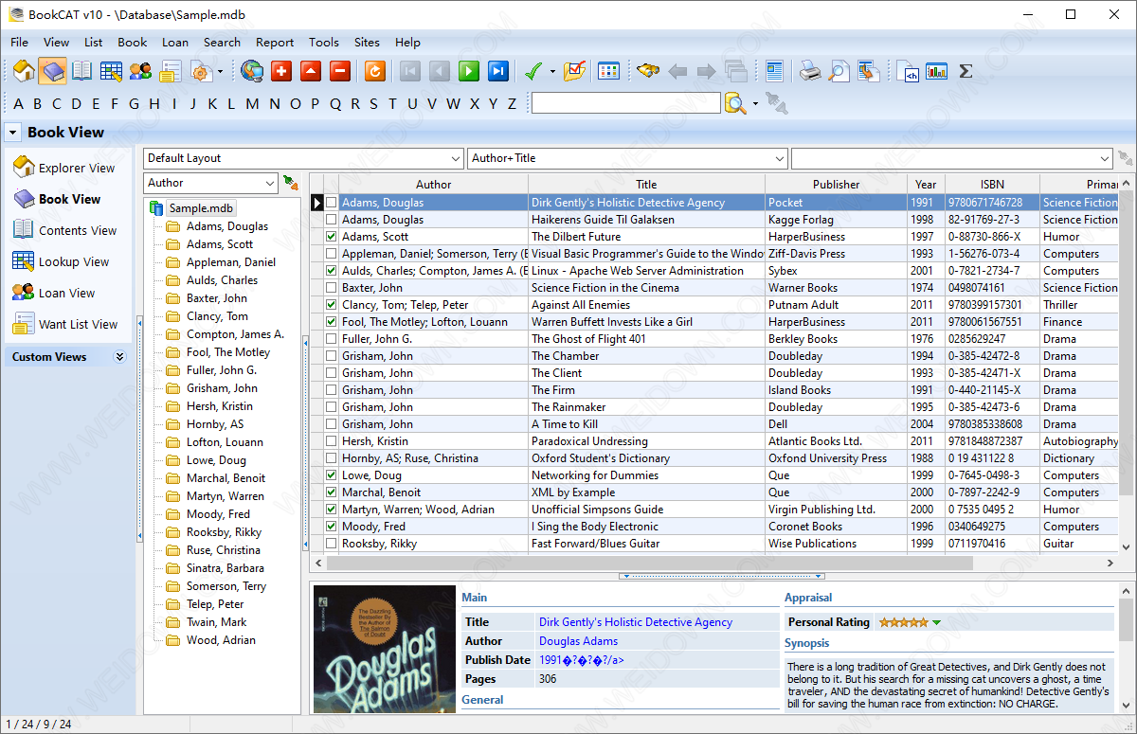The image size is (1137, 734).
Task: Click the Loan View people toolbar icon
Action: pos(141,71)
